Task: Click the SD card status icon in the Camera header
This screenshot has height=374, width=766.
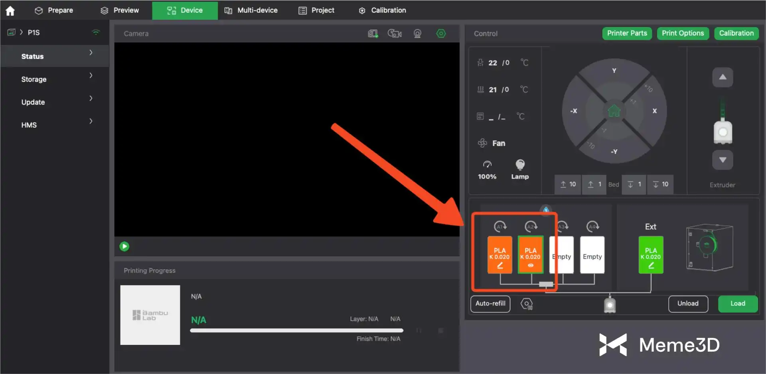Action: click(373, 33)
